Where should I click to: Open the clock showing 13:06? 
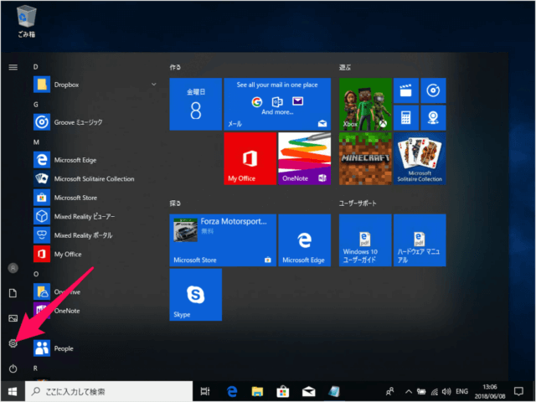[490, 391]
